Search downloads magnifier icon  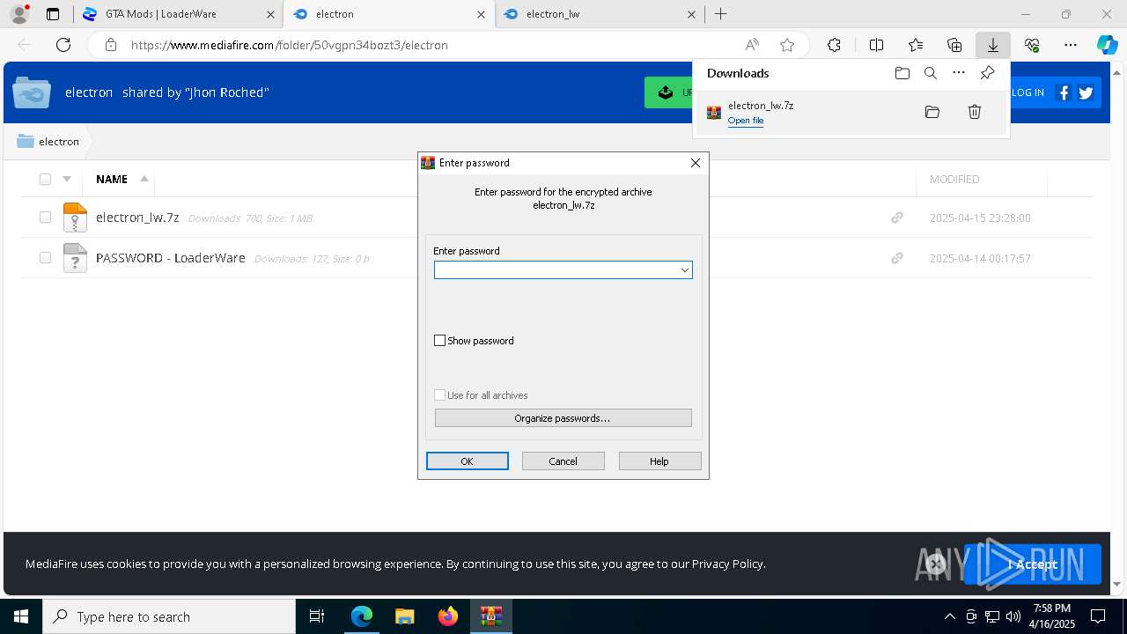(930, 73)
